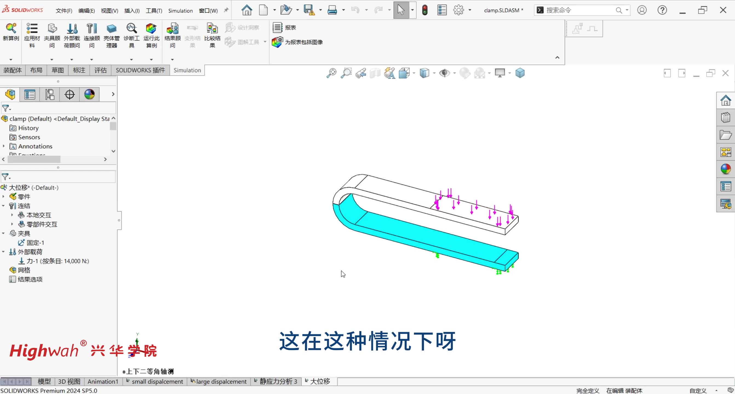Click the Appearances color ball in the right task pane
The image size is (735, 394).
[x=726, y=169]
